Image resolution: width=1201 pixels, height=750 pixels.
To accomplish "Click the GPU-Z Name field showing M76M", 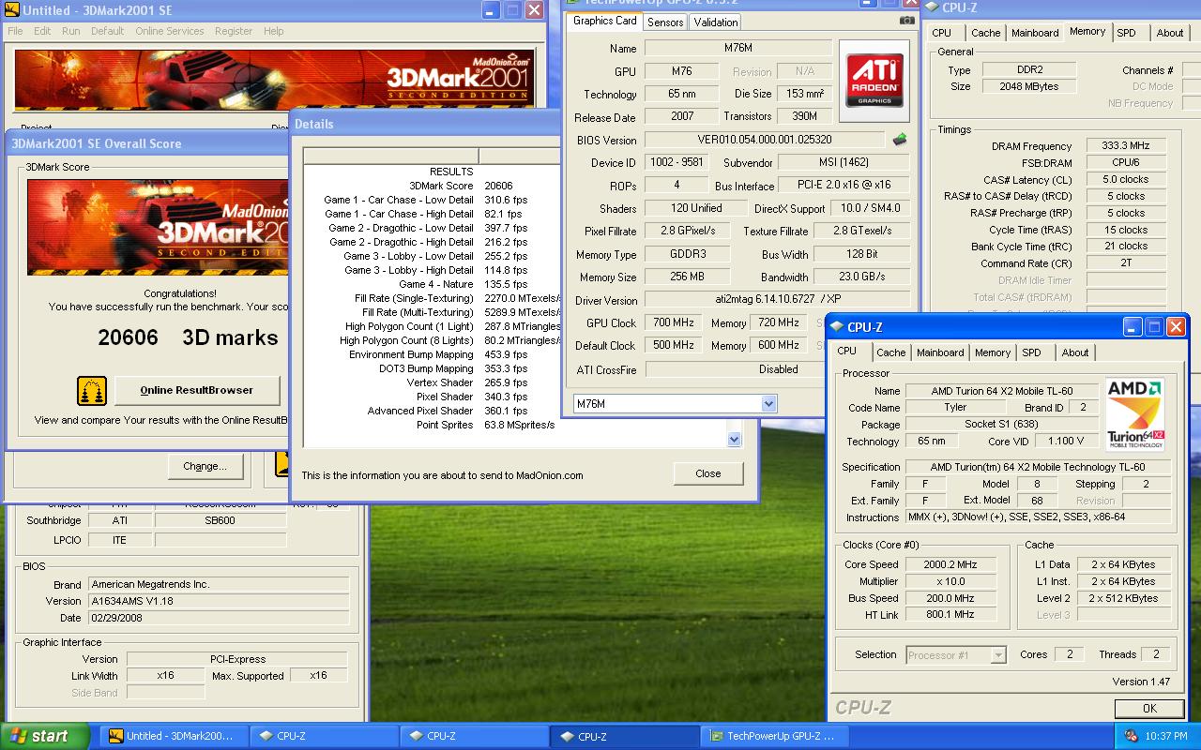I will [x=738, y=48].
